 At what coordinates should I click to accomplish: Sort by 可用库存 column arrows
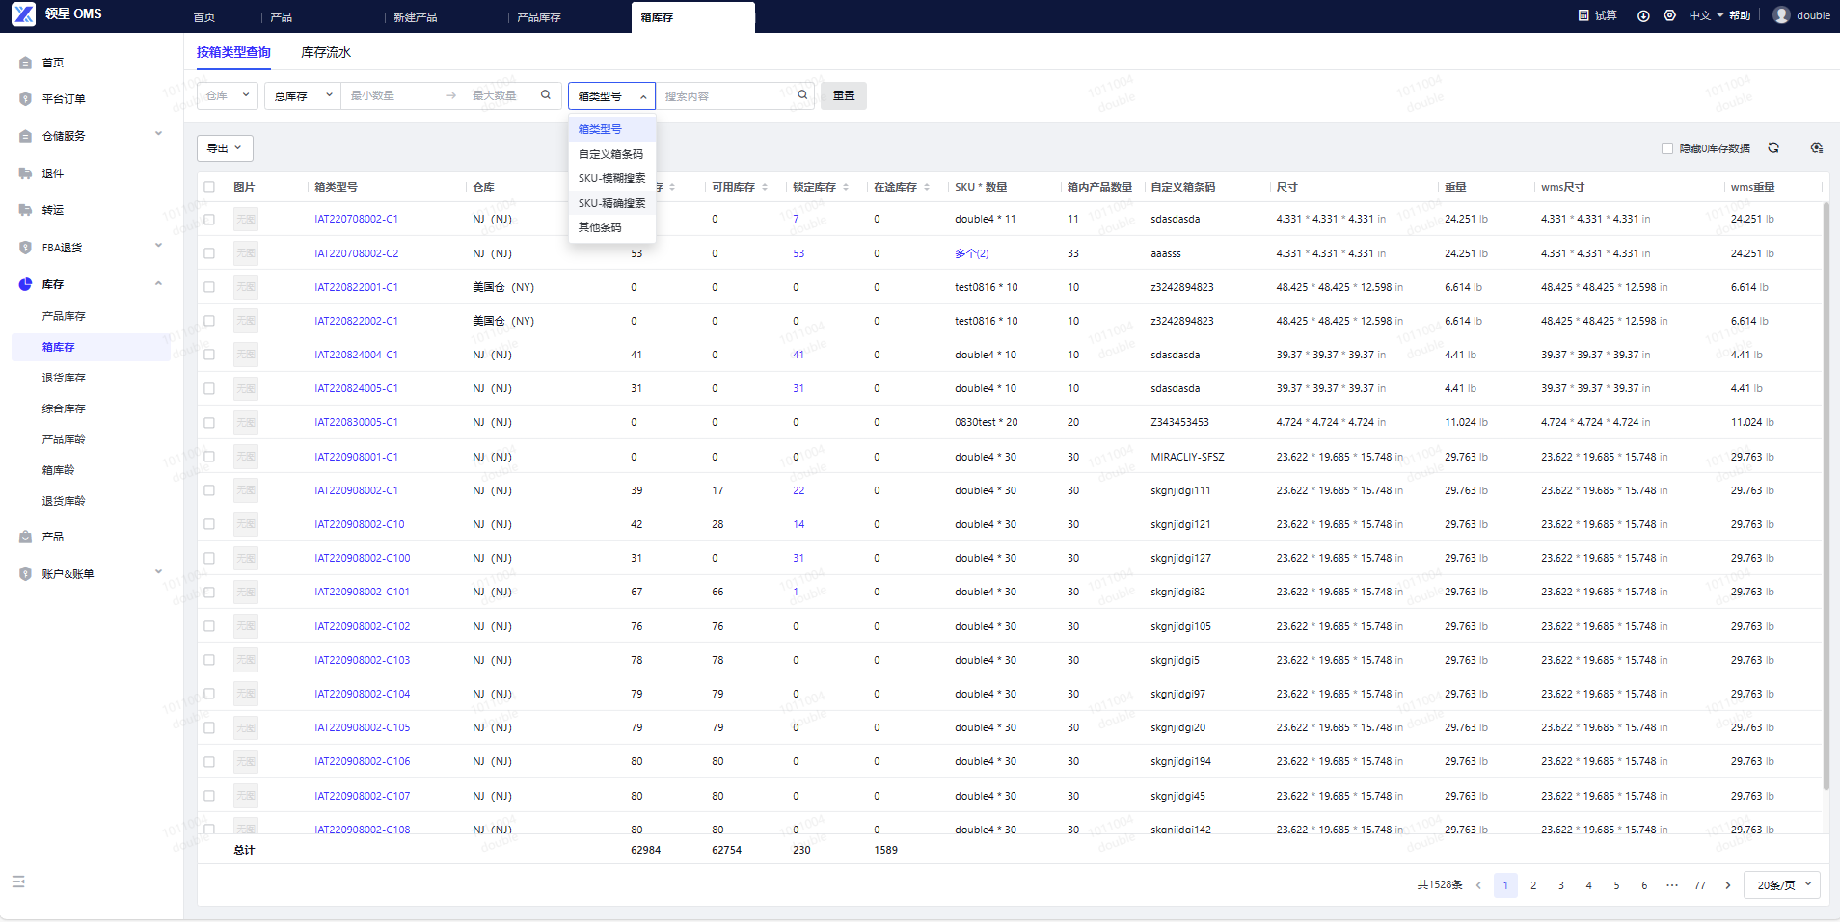click(x=765, y=187)
